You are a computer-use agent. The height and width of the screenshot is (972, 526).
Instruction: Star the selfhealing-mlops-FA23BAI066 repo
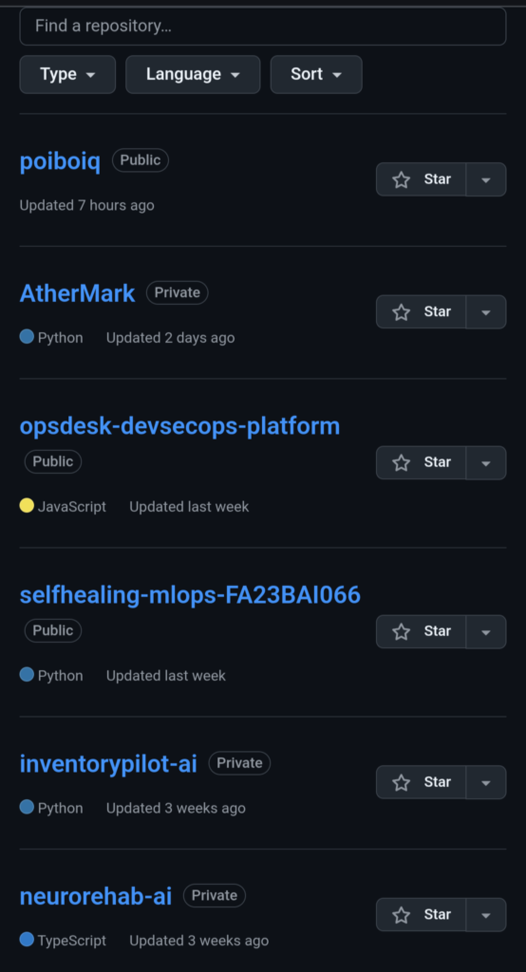tap(422, 631)
